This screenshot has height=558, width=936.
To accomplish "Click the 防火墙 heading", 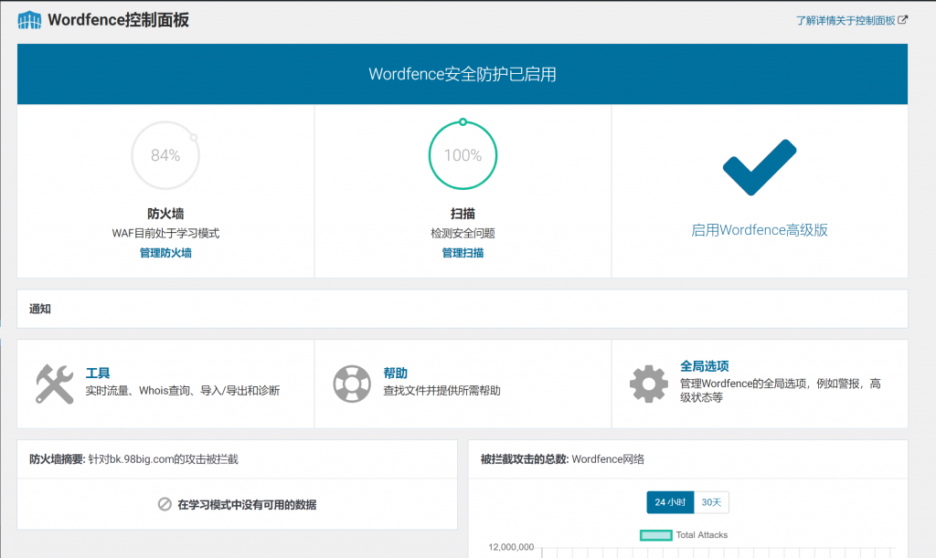I will (165, 214).
